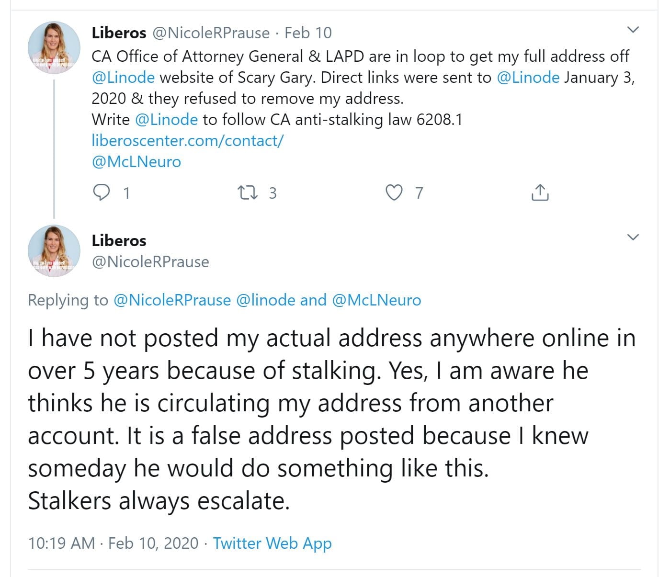Open @NicoleRPrause in the Replying to line
The width and height of the screenshot is (670, 577).
click(172, 300)
